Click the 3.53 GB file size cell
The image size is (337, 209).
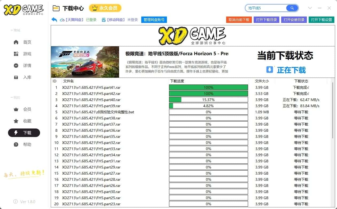tap(262, 94)
